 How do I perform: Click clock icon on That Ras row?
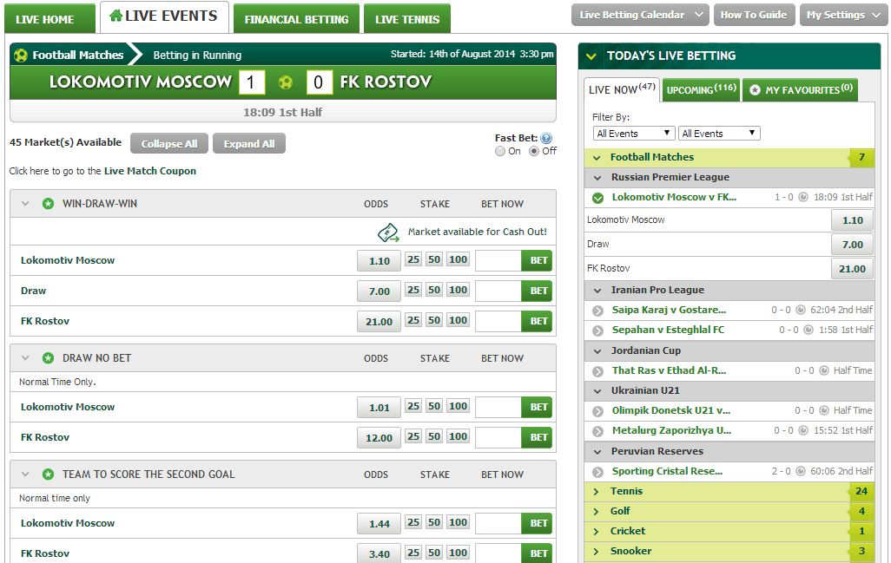[823, 370]
